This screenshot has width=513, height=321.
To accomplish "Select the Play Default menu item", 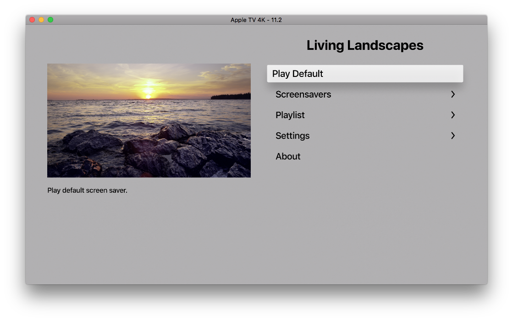I will (x=364, y=74).
